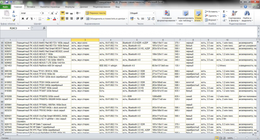Click the align text right icon

click(71, 18)
